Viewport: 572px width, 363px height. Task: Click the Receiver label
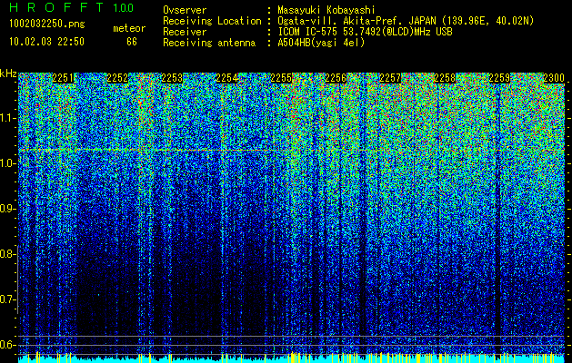(185, 32)
